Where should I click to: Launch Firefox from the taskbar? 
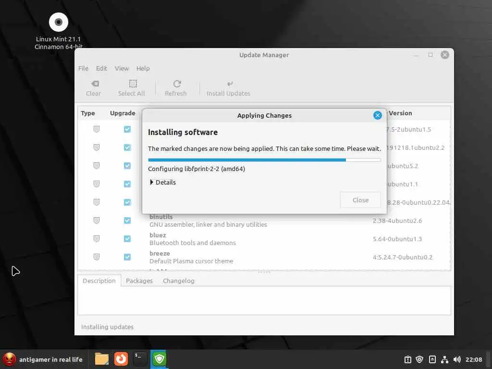pyautogui.click(x=121, y=359)
